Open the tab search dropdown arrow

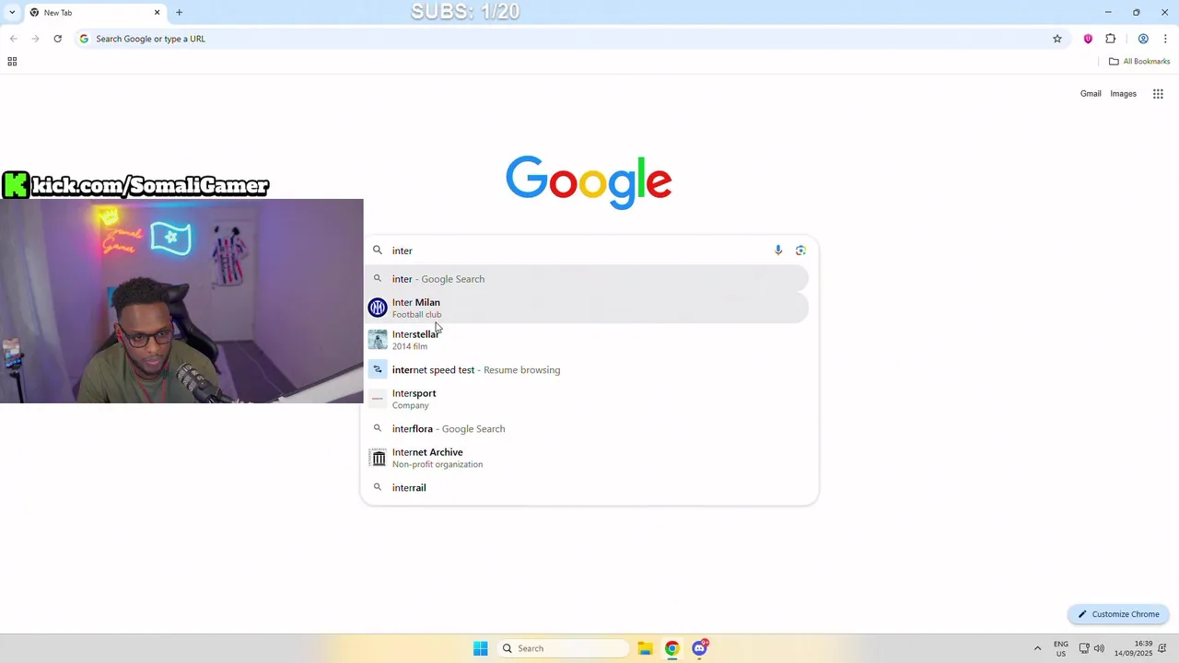(x=12, y=13)
